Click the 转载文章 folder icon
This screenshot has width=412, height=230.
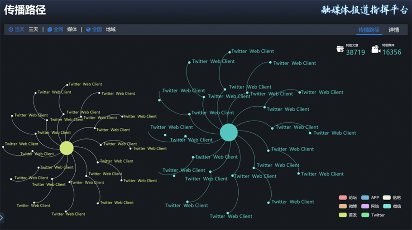[x=340, y=49]
